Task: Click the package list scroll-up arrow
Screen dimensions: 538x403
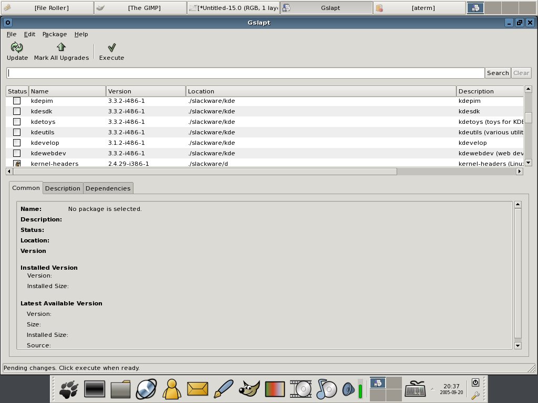Action: coord(529,89)
